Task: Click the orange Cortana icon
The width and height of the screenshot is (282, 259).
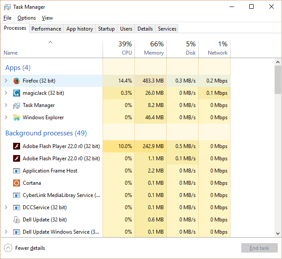Action: 16,183
